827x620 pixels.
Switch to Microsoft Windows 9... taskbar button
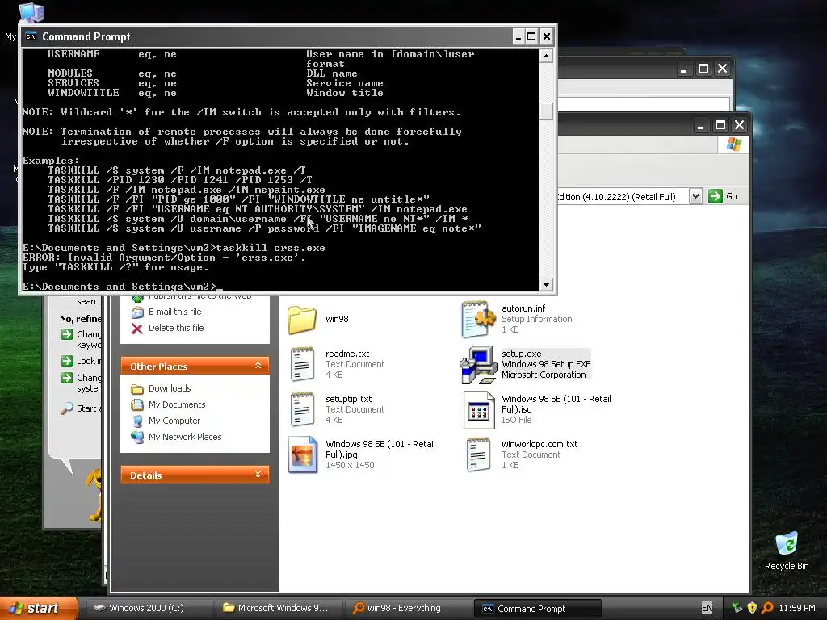279,608
